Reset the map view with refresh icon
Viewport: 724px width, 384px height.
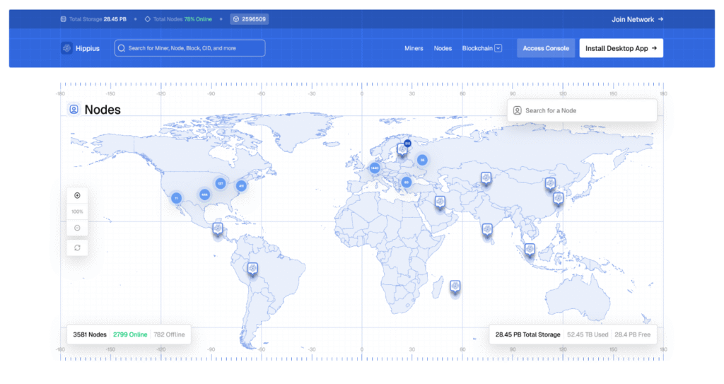click(x=77, y=248)
